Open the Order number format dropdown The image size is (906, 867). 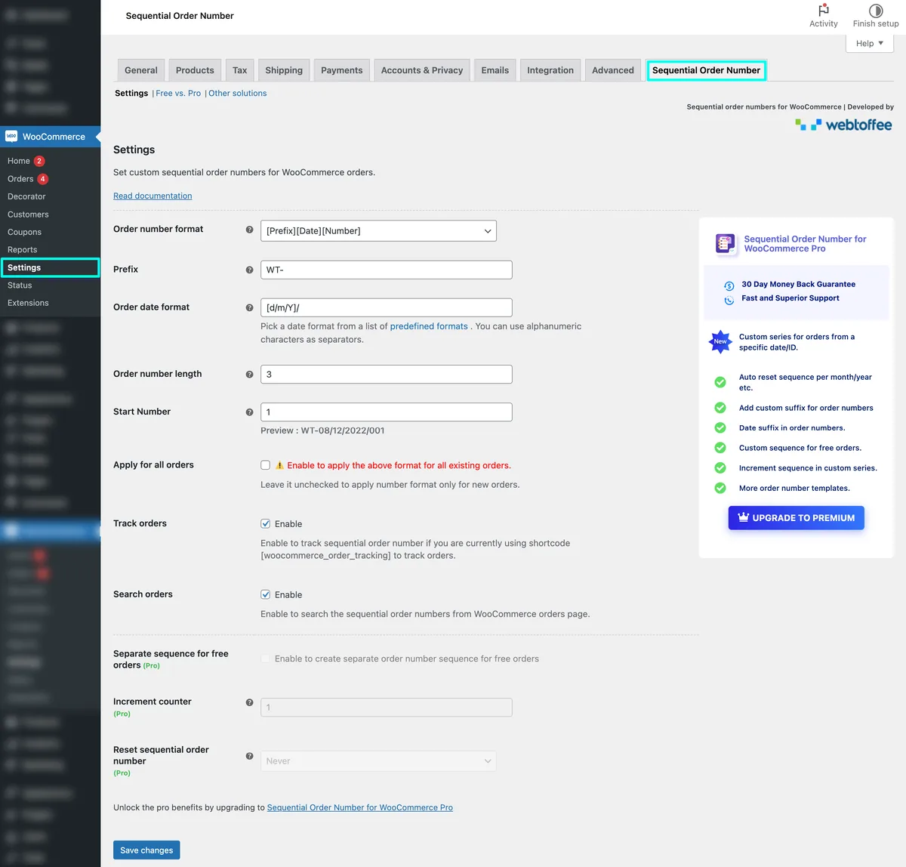click(x=378, y=231)
